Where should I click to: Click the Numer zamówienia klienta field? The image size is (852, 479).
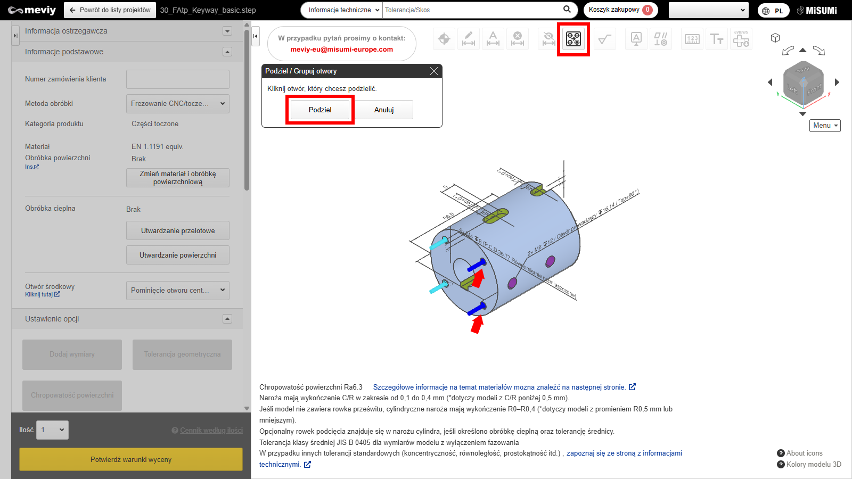coord(177,79)
